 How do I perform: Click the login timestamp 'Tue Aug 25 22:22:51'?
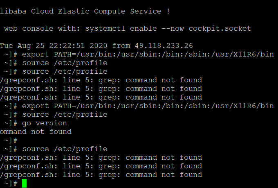42,45
